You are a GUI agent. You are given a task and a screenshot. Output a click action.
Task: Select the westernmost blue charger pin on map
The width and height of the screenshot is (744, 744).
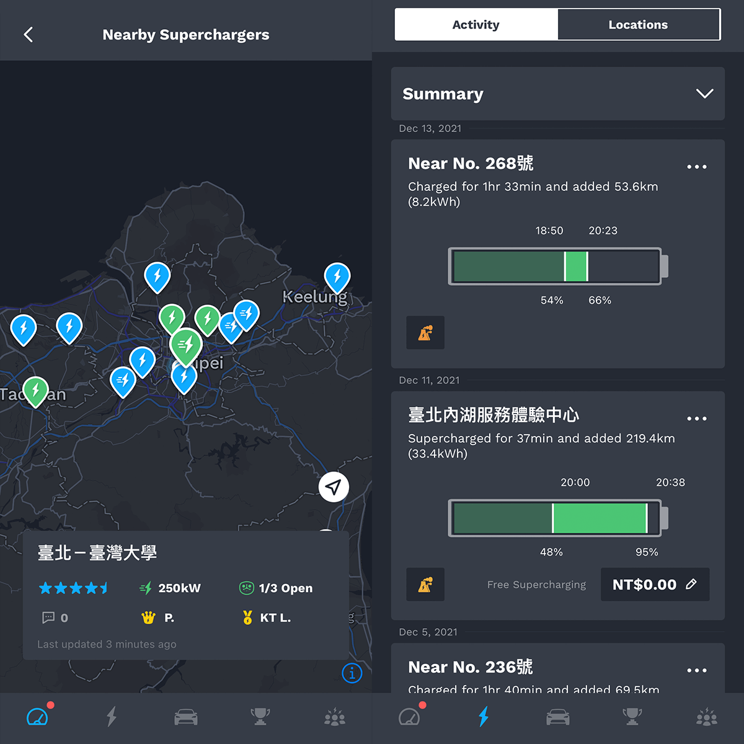click(x=24, y=329)
